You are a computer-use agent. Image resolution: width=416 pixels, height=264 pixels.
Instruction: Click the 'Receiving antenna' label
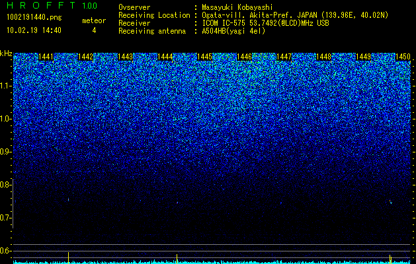152,31
